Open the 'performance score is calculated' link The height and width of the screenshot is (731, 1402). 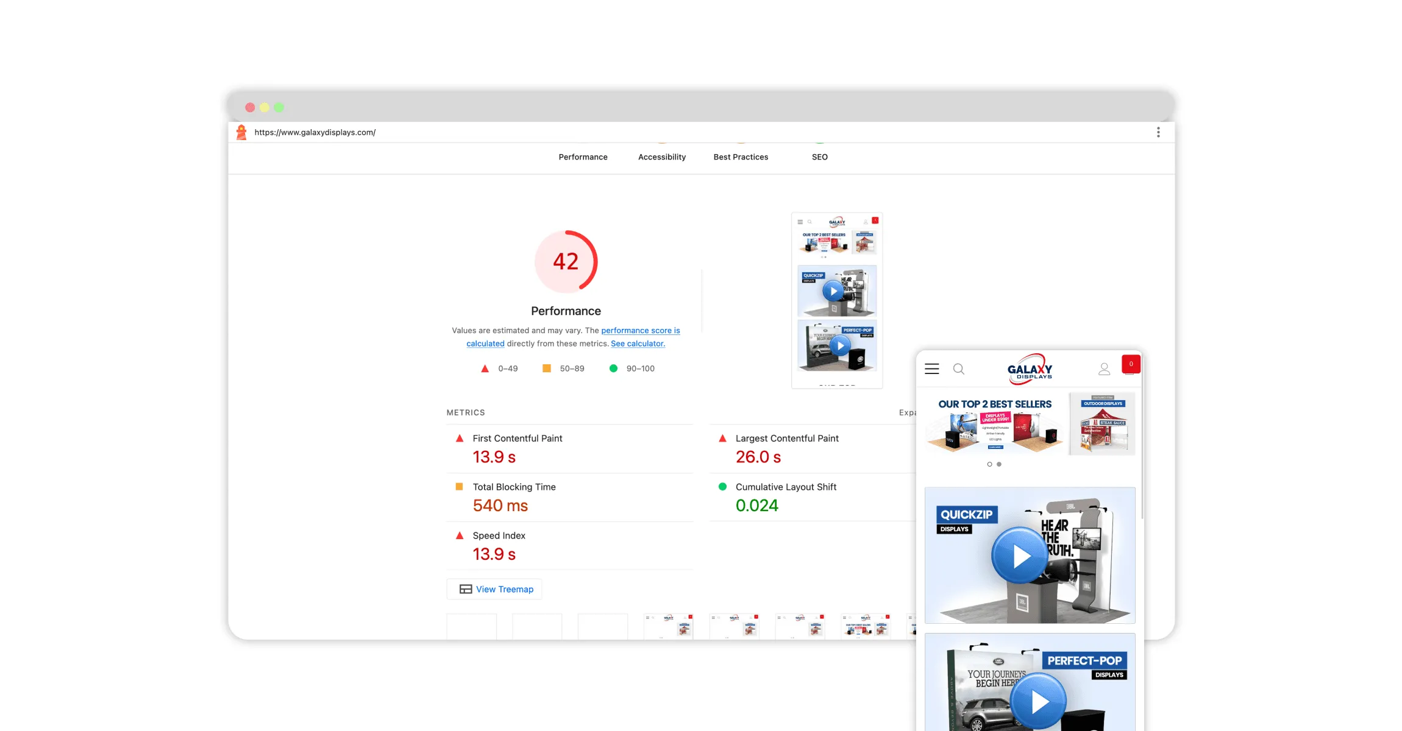coord(640,330)
